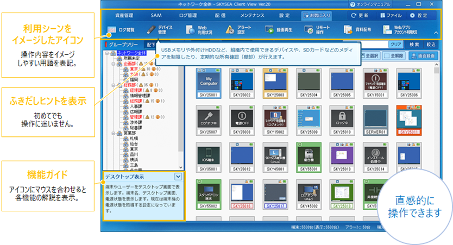
Task: Switch to the グループツリー tab
Action: [x=123, y=45]
